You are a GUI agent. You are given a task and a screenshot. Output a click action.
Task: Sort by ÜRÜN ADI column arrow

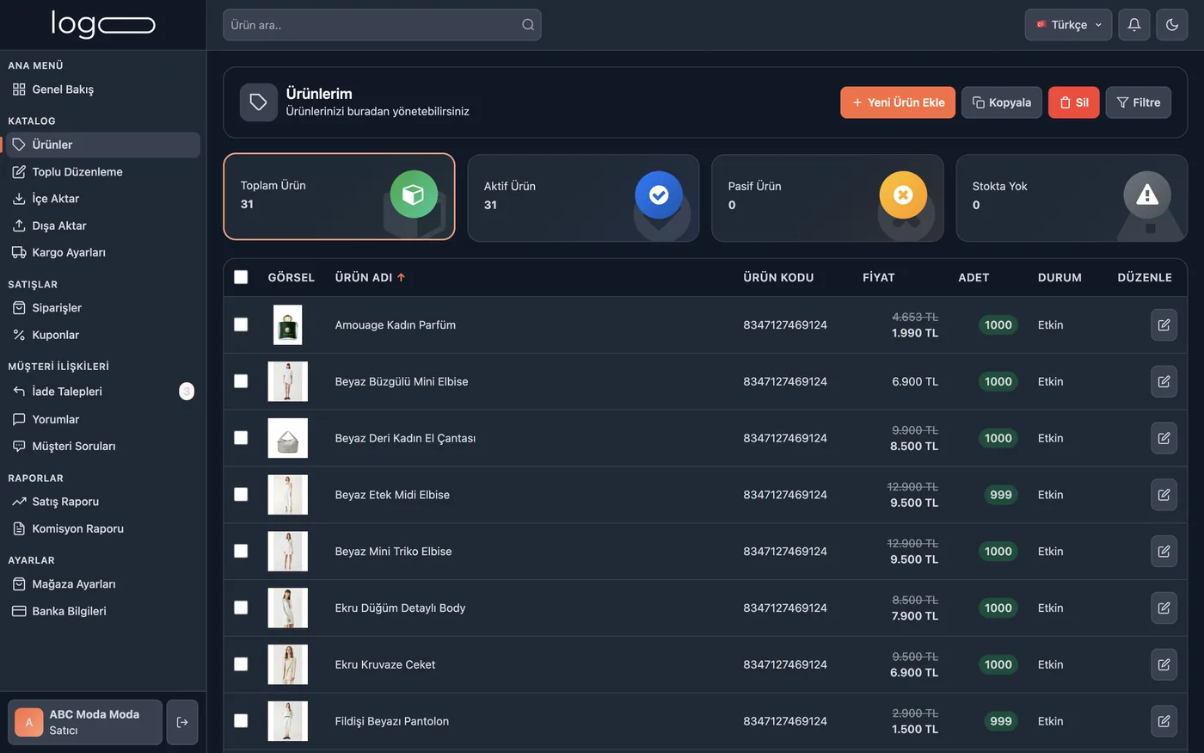point(401,277)
